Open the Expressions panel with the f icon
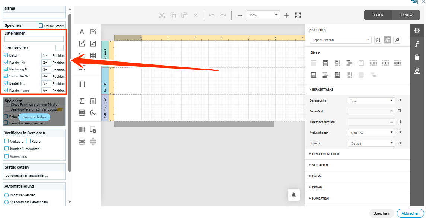The image size is (426, 219). click(417, 44)
